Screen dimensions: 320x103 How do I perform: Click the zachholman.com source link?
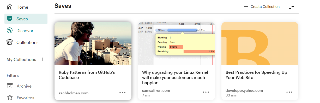click(74, 93)
